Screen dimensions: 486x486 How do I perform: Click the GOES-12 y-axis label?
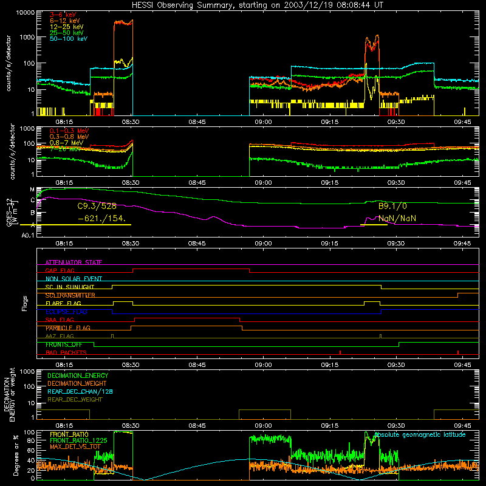coord(12,212)
